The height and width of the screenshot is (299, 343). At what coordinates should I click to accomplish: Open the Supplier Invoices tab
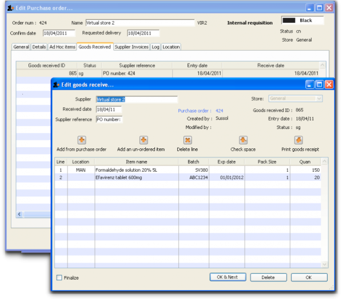[x=131, y=47]
